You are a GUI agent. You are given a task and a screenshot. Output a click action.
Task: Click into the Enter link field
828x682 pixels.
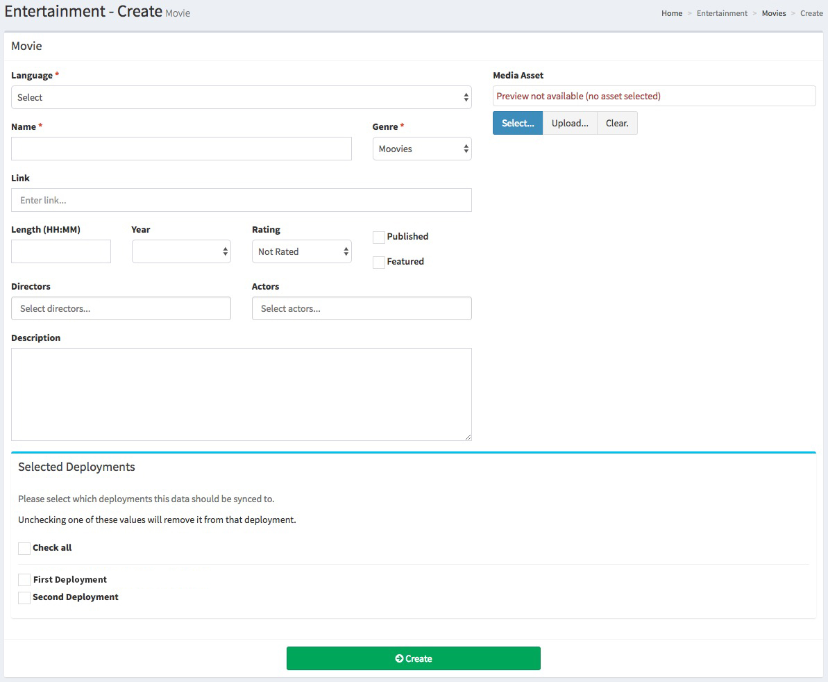(x=241, y=200)
